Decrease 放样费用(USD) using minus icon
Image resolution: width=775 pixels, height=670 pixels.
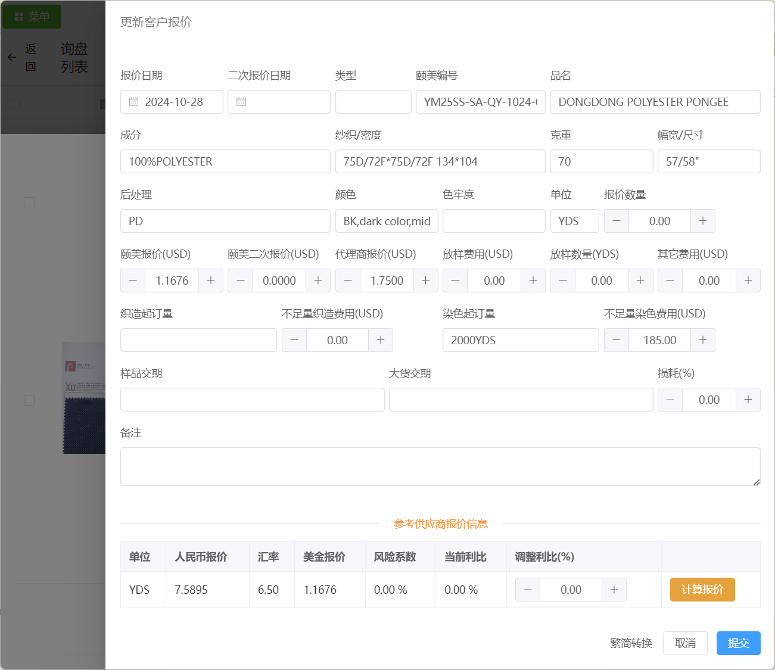point(455,281)
